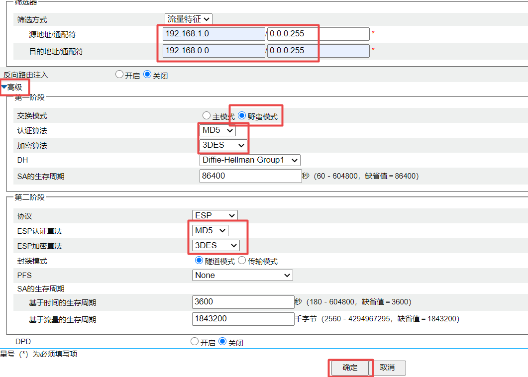Open the Diffie-Hellman Group1 DH dropdown
The width and height of the screenshot is (528, 377).
coord(250,160)
